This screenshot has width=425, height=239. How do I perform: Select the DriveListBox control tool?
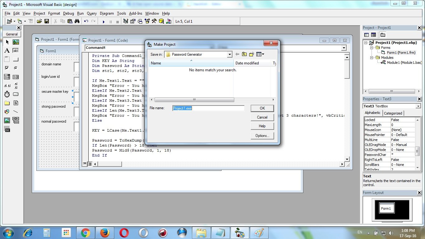click(x=16, y=94)
